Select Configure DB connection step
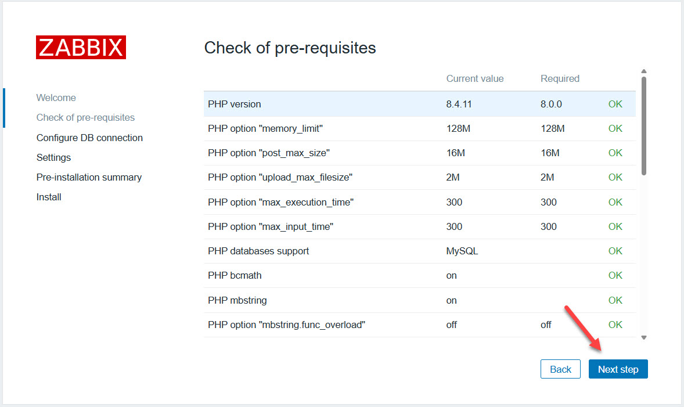Viewport: 684px width, 407px height. point(89,138)
